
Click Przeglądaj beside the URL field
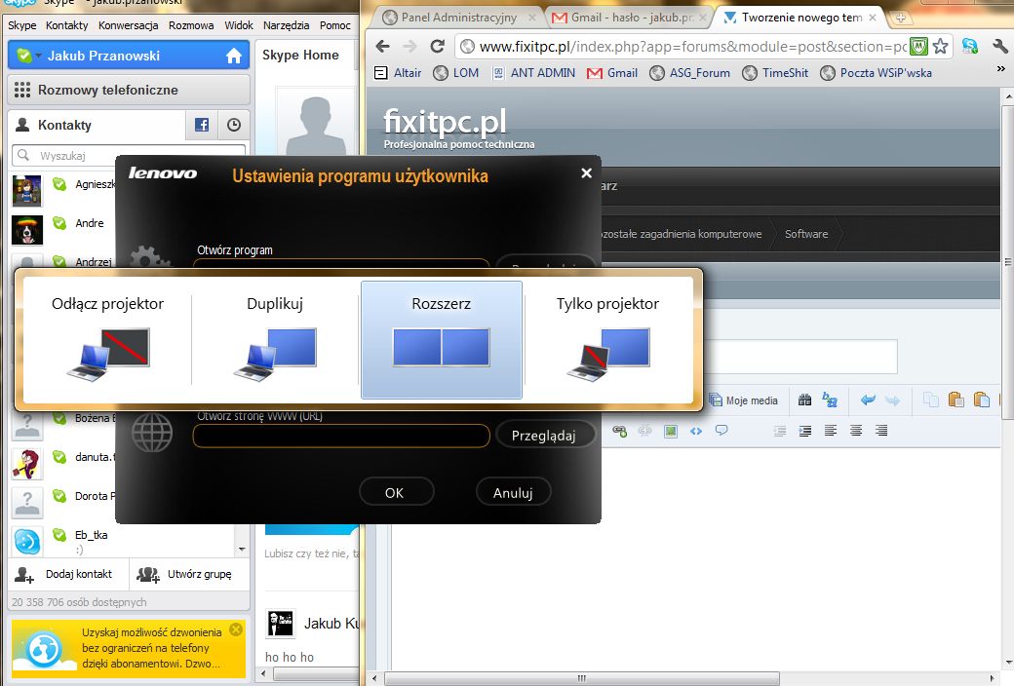(x=544, y=436)
